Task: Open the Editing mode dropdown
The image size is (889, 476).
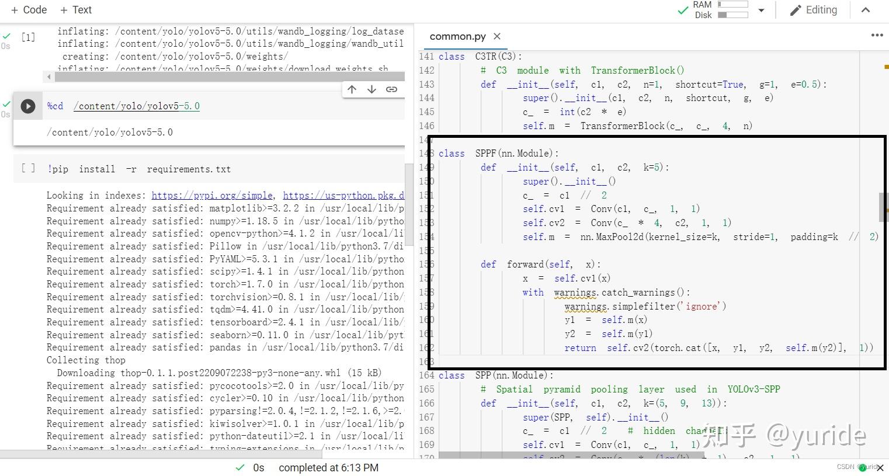Action: click(814, 10)
